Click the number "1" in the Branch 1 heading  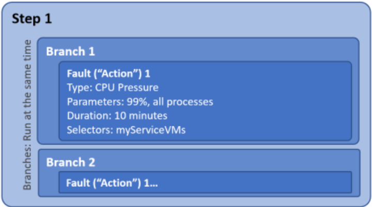(91, 52)
